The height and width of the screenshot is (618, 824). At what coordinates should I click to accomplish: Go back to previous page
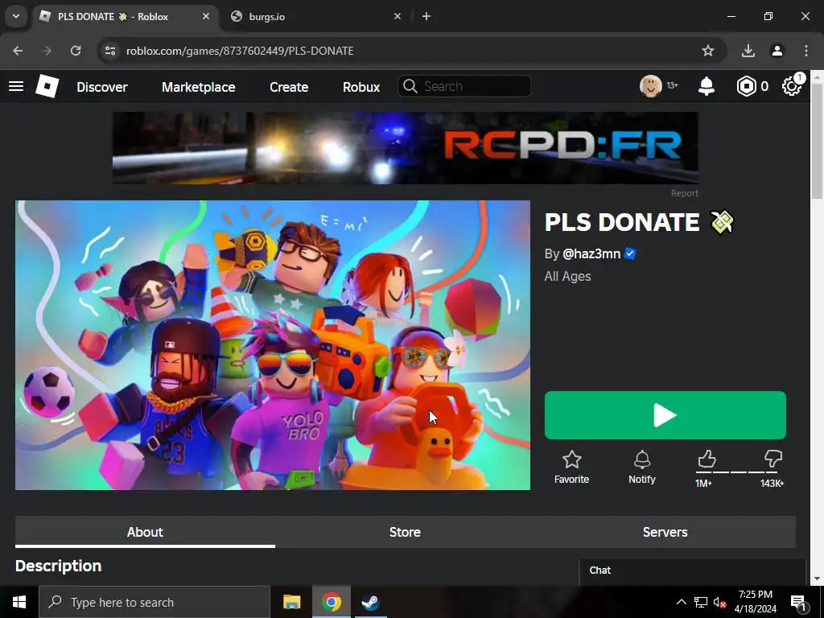[18, 51]
